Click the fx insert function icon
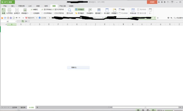 pos(26,21)
